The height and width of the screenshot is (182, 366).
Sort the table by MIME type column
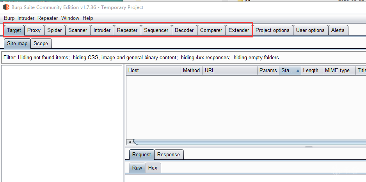coord(339,71)
